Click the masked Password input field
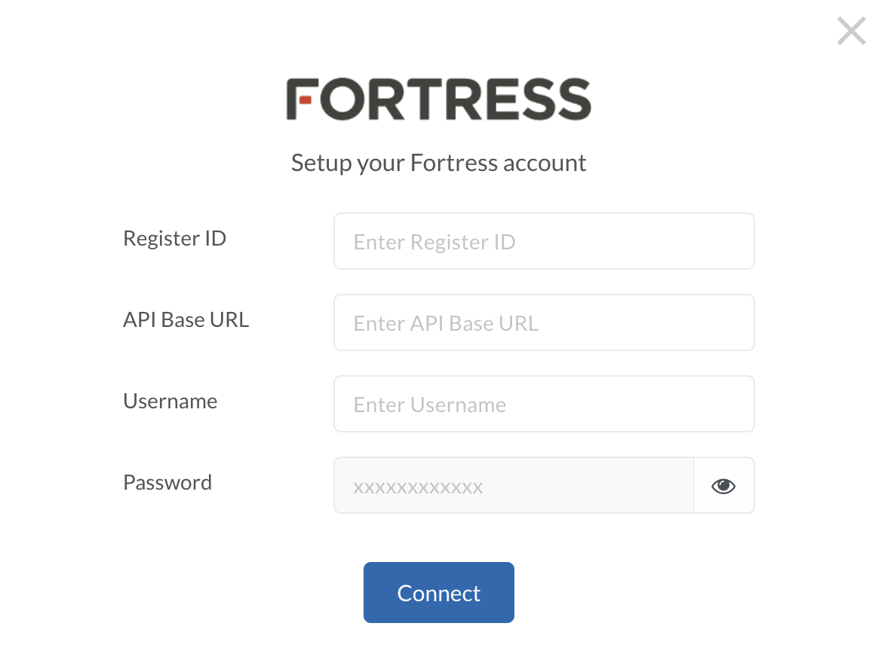This screenshot has width=881, height=669. 513,485
